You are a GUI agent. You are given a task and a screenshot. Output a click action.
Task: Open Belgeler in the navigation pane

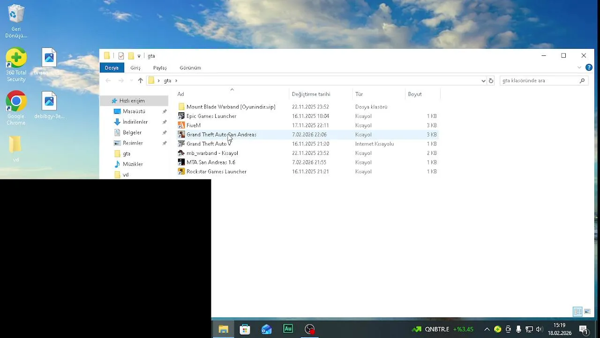coord(132,132)
